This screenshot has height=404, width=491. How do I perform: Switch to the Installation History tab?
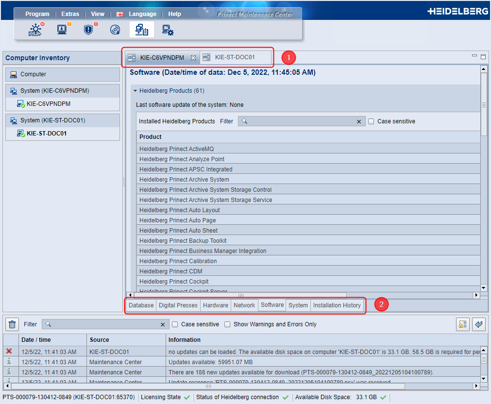[337, 305]
